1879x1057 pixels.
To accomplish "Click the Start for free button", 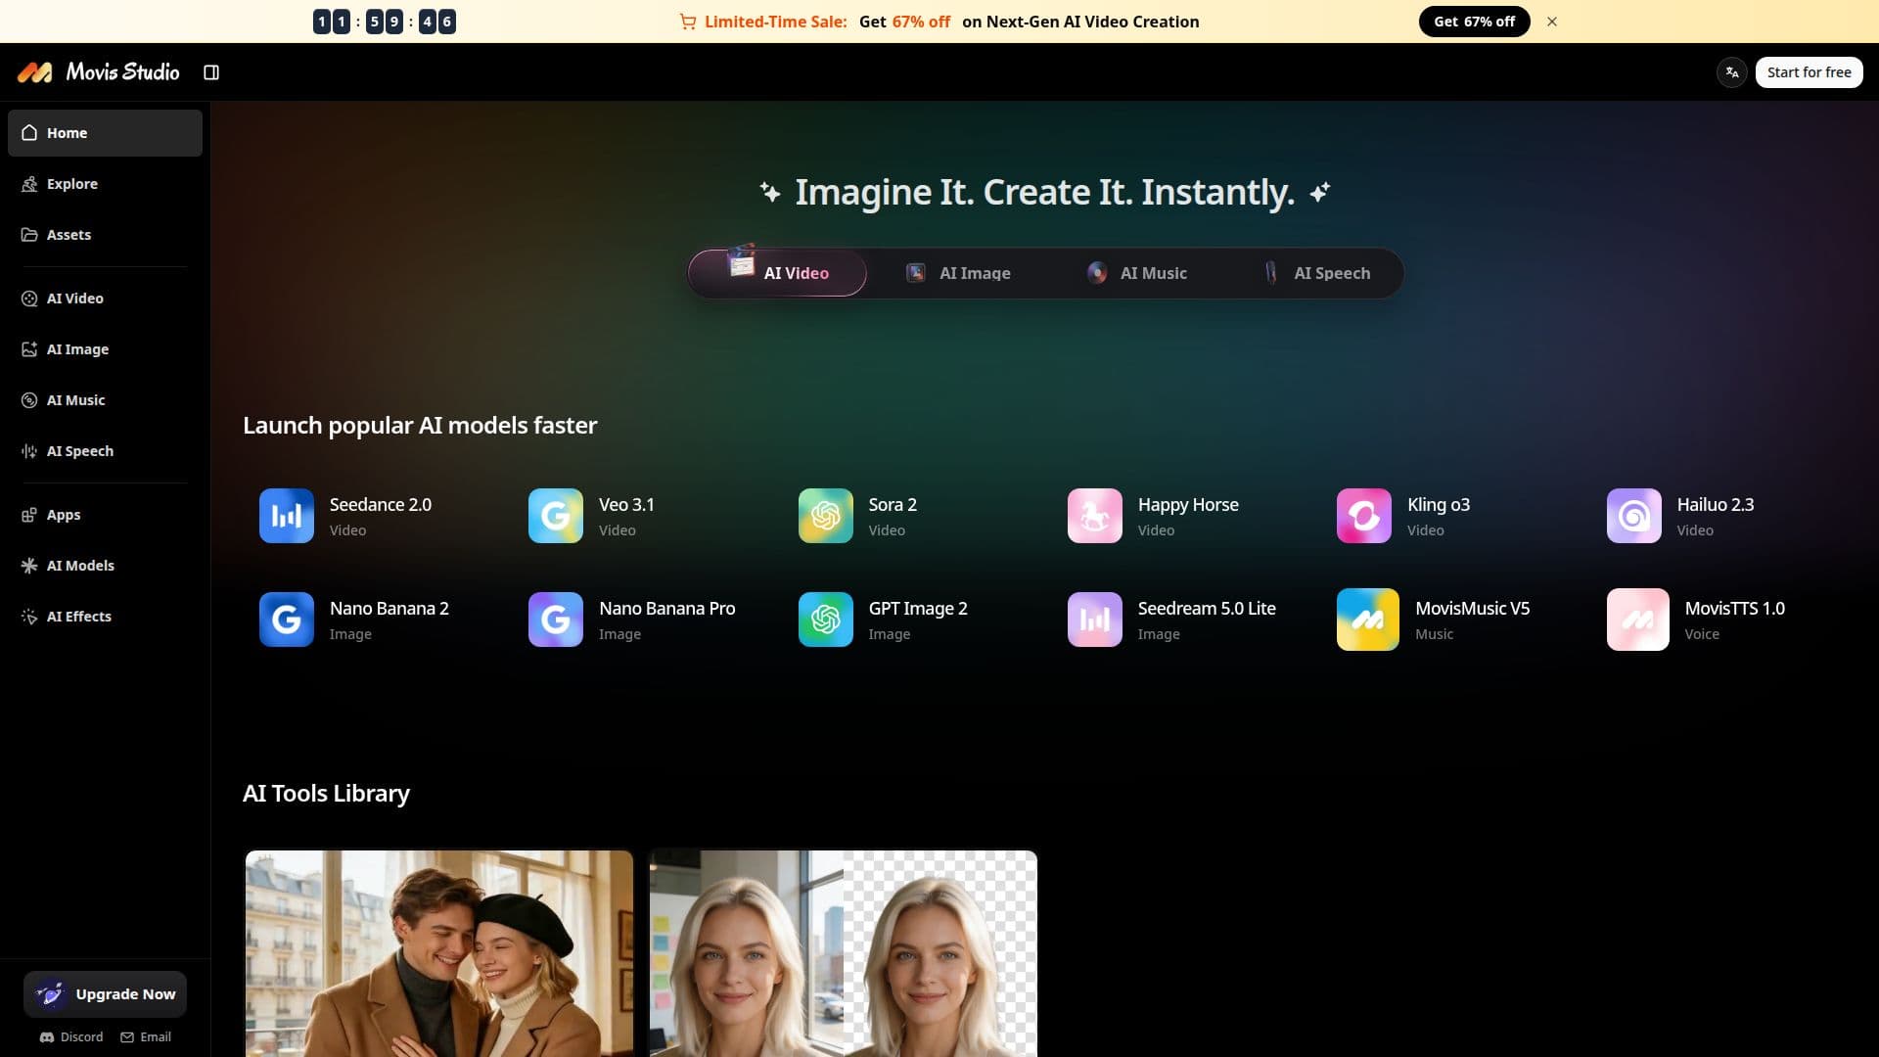I will coord(1809,72).
